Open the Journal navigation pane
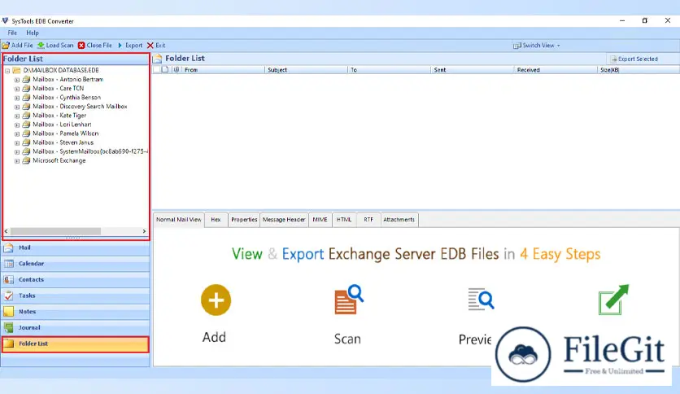 76,327
